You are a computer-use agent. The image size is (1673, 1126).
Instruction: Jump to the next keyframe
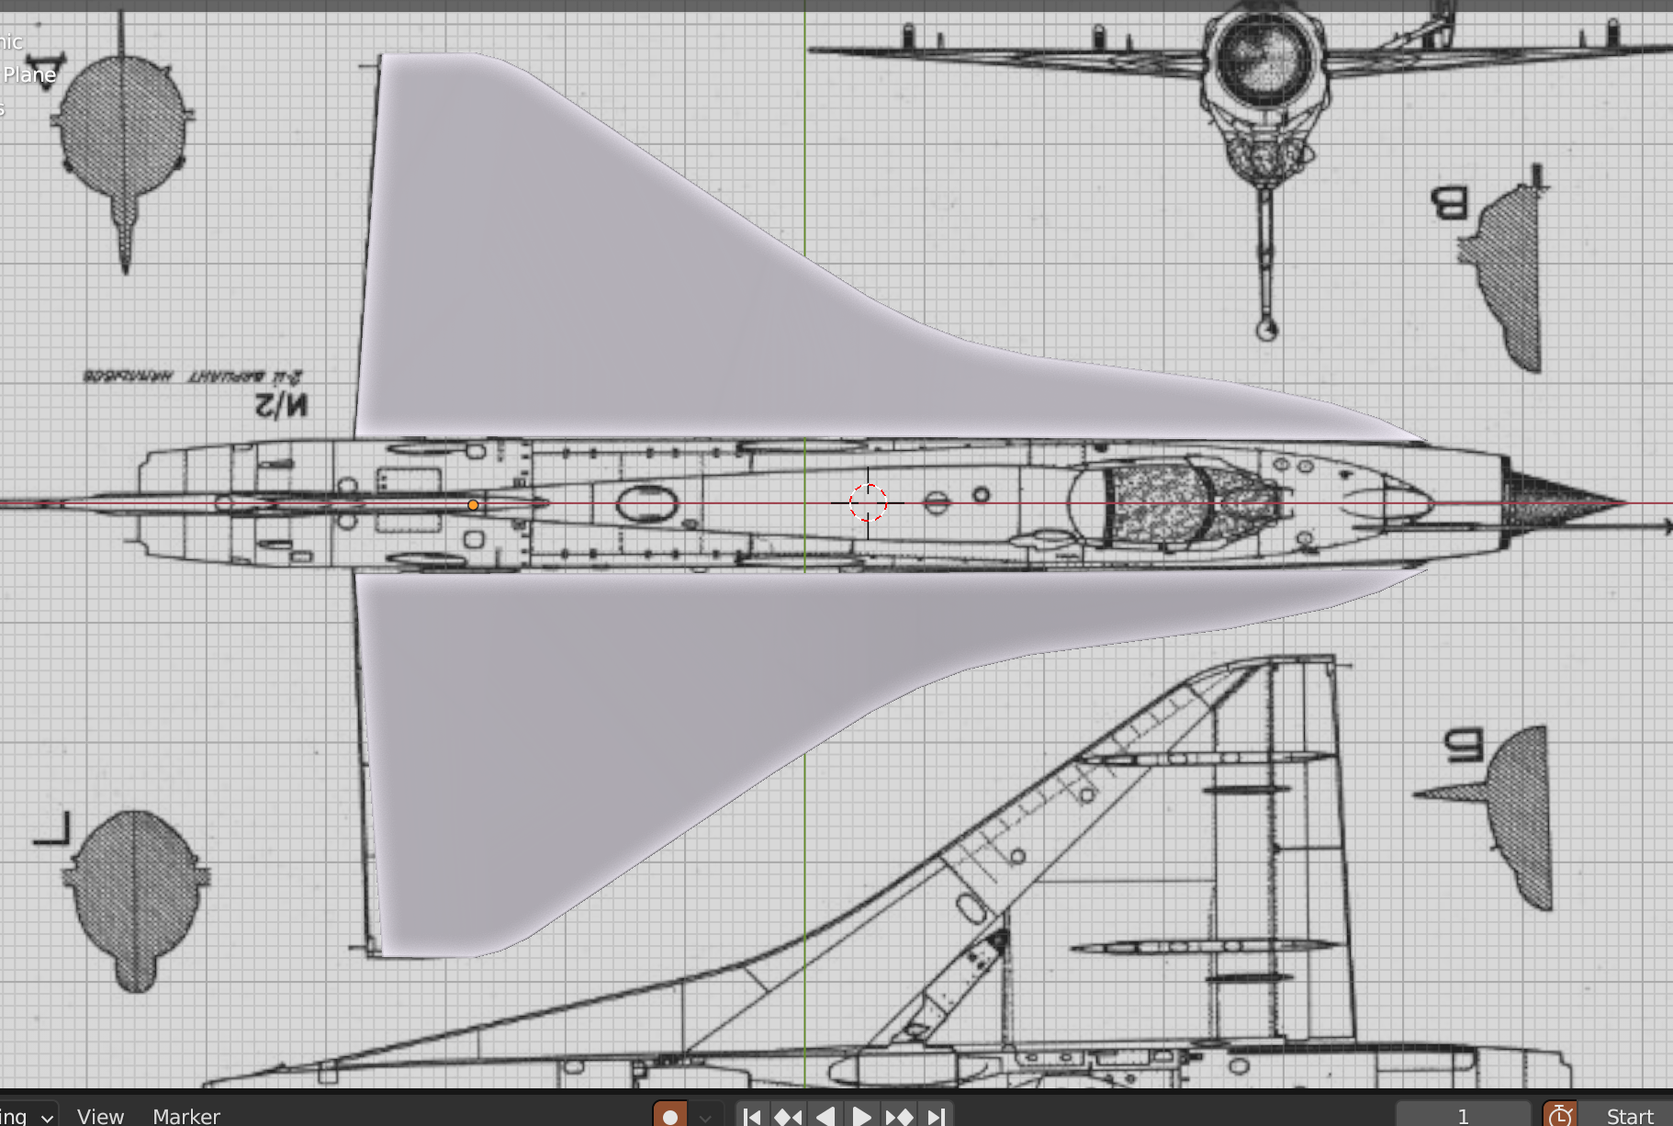click(x=899, y=1116)
